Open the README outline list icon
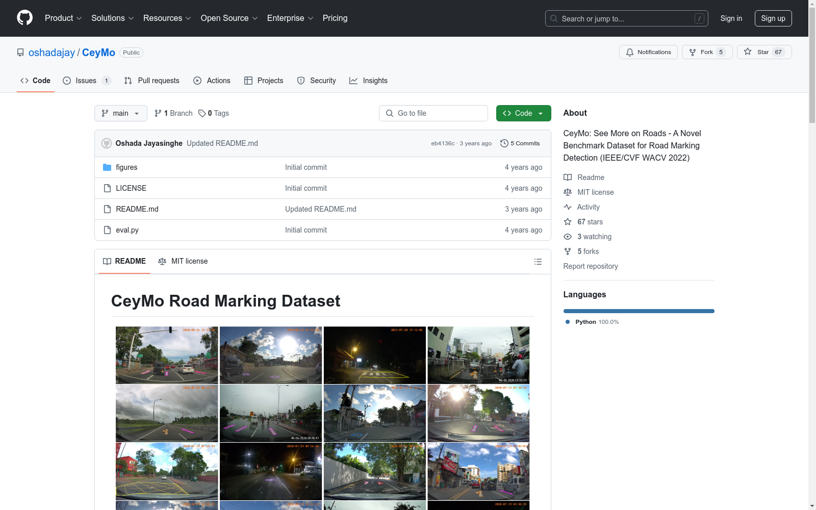816x510 pixels. [538, 262]
